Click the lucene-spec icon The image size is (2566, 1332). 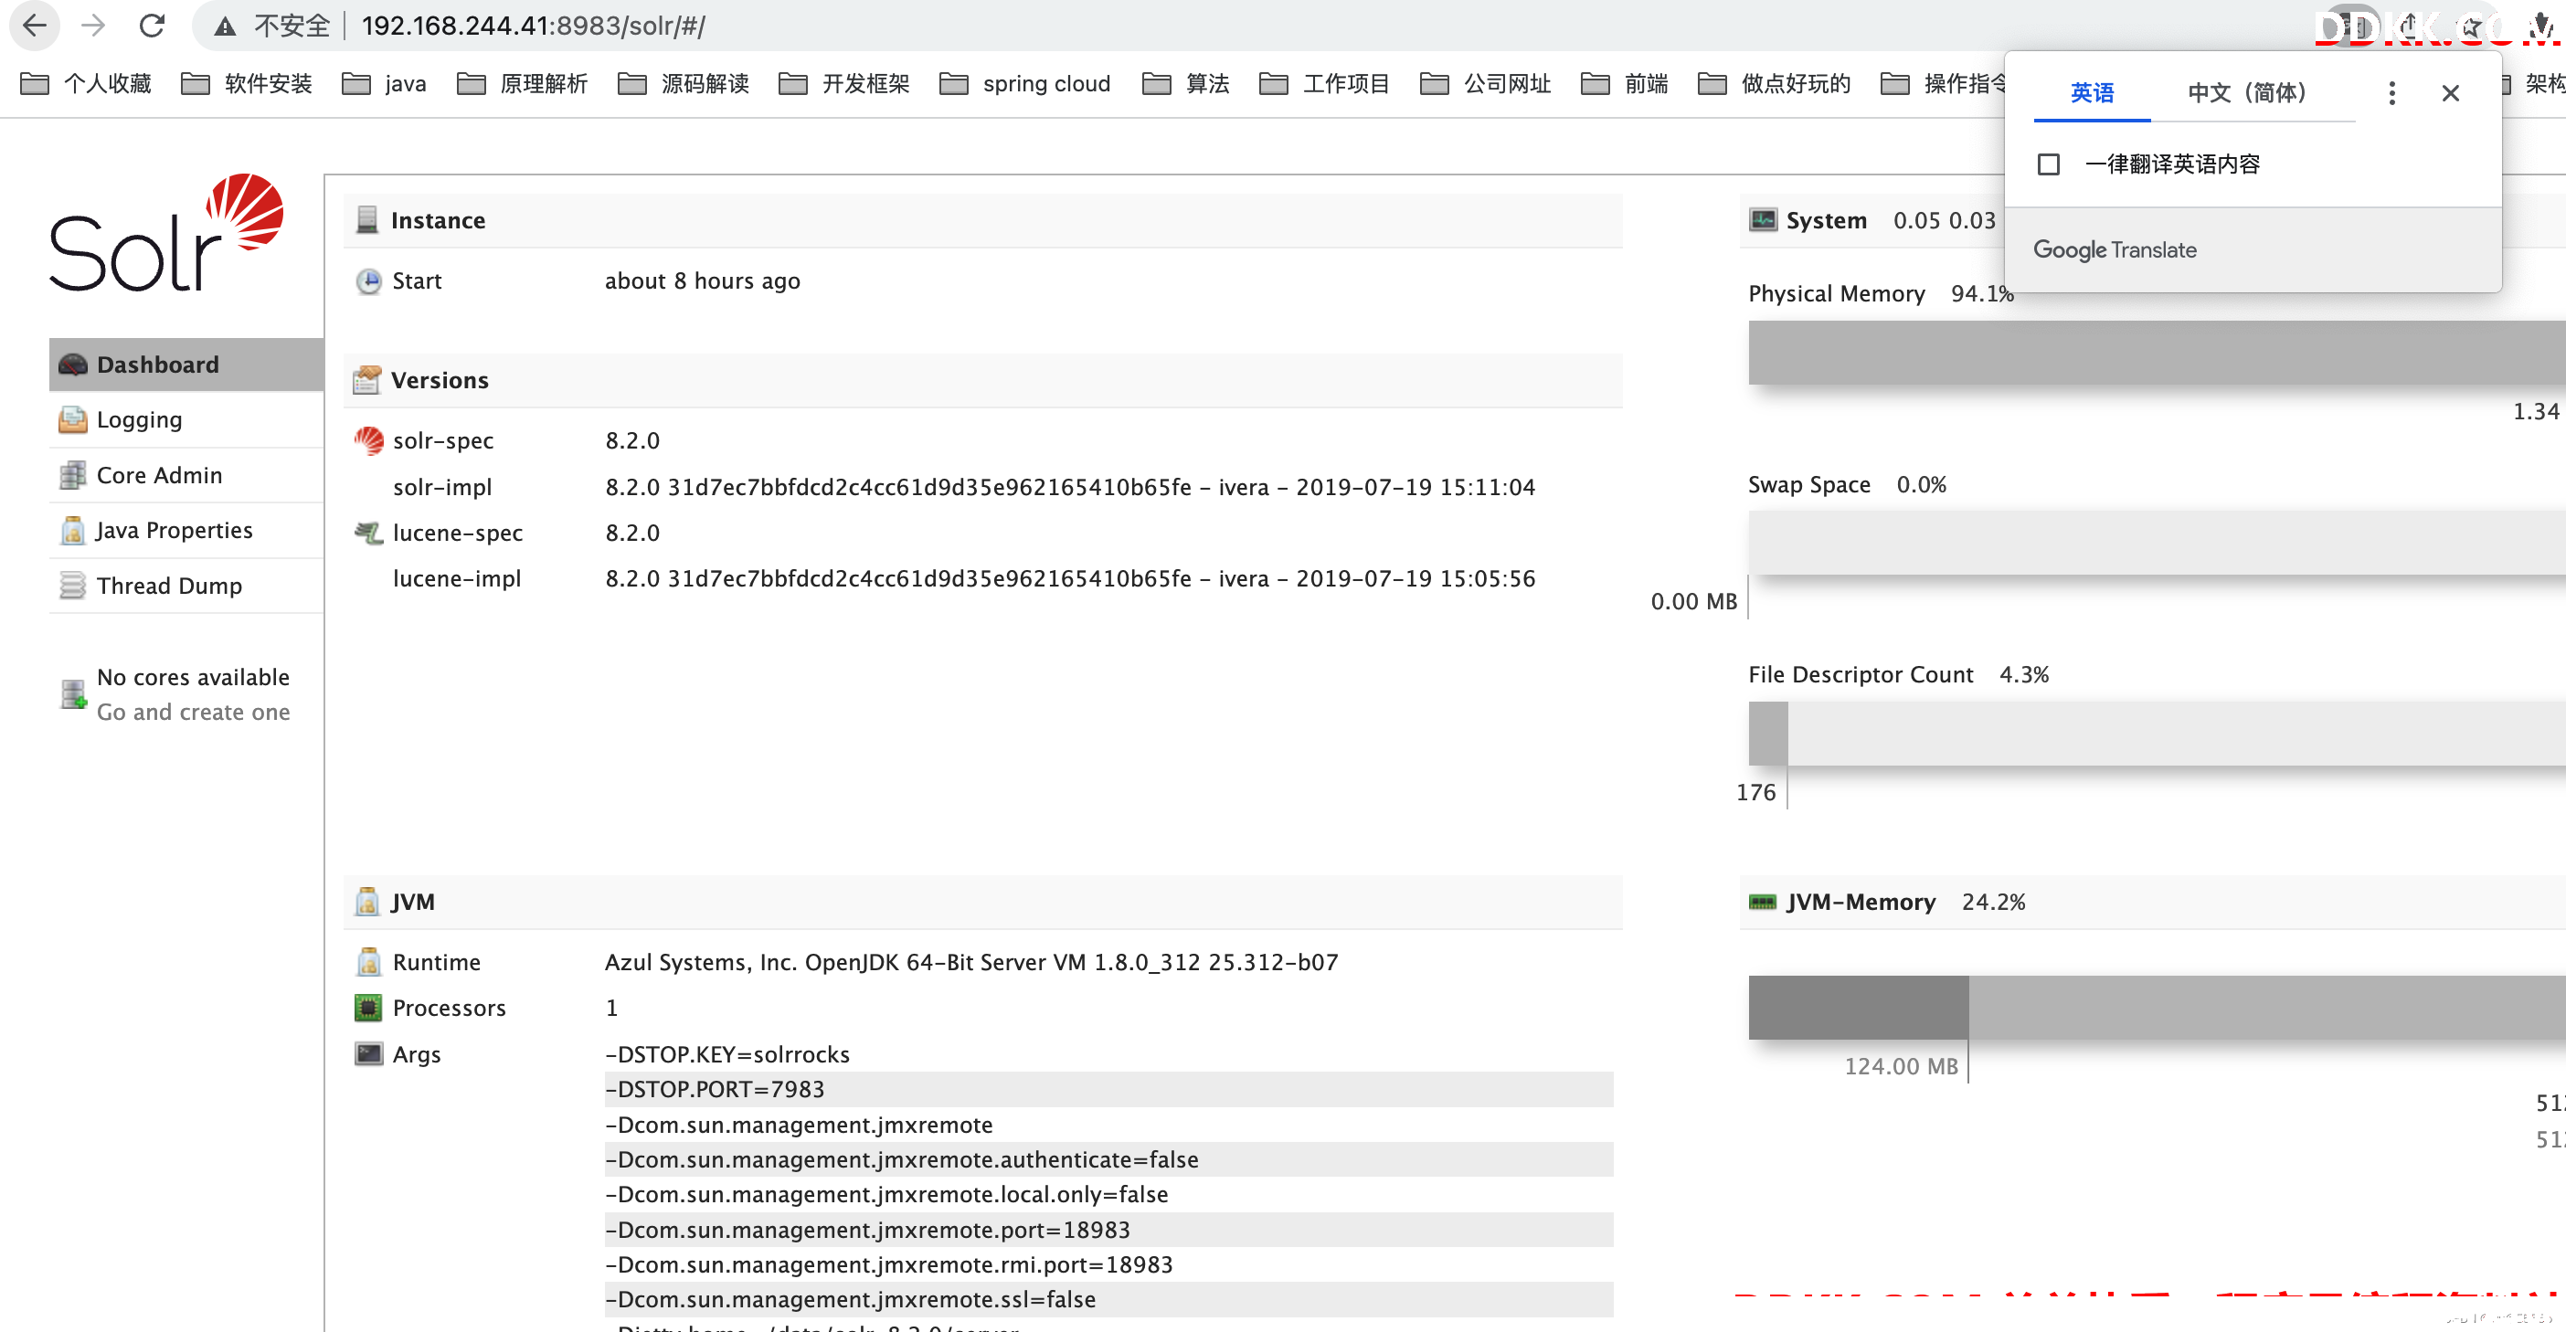click(368, 533)
